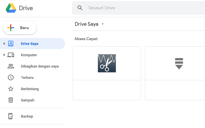Screen dimensions: 205x128
Task: Open the Sampah trash view
Action: pyautogui.click(x=28, y=100)
